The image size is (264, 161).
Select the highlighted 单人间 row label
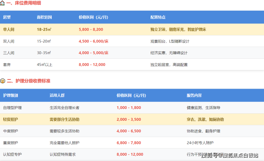9,29
